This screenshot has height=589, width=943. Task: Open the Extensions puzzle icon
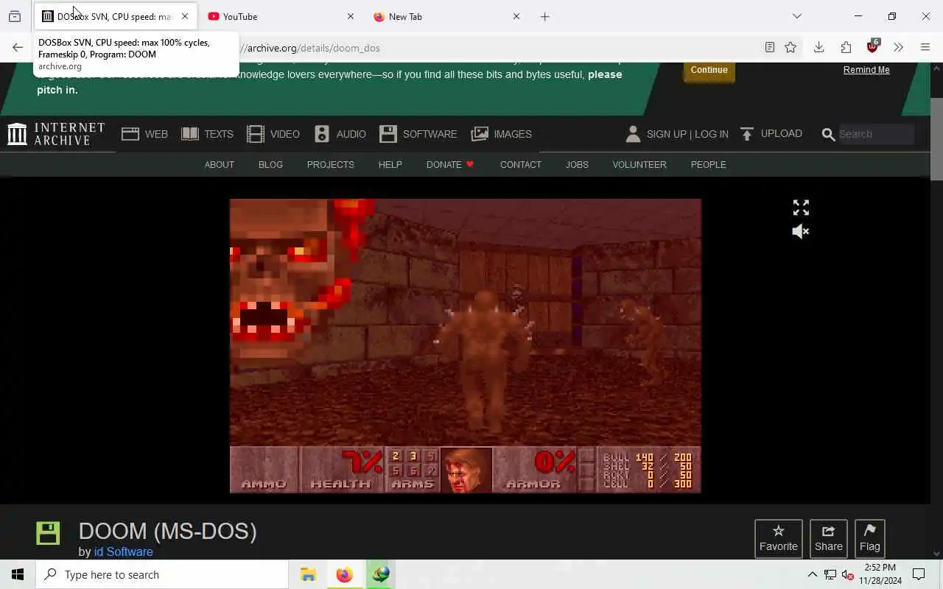pos(846,48)
